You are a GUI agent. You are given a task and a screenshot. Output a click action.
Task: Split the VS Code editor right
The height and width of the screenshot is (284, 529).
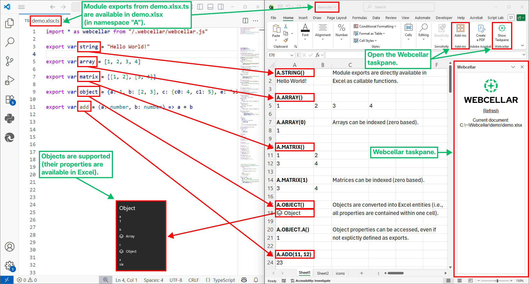(245, 21)
